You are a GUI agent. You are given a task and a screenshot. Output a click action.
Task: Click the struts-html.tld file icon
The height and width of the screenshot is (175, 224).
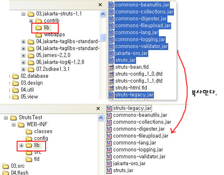point(111,88)
